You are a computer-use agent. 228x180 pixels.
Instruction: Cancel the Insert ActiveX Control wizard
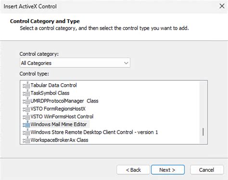[x=207, y=170]
